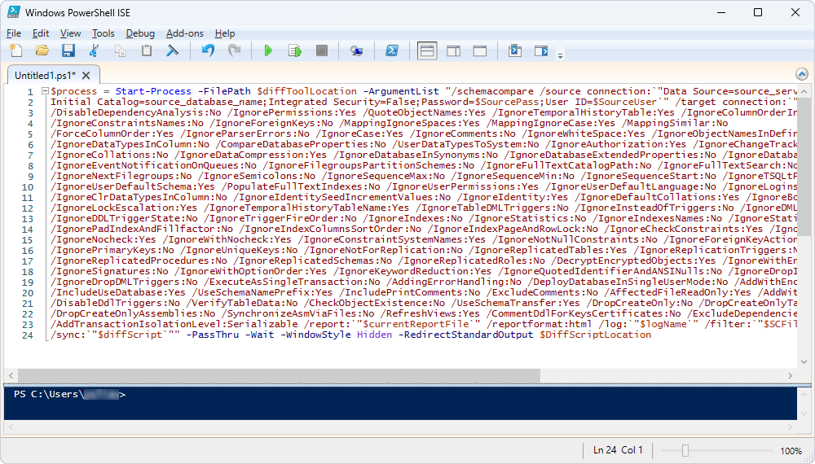Click the editor horizontal scrollbar thumb
Viewport: 815px width, 464px height.
(279, 375)
